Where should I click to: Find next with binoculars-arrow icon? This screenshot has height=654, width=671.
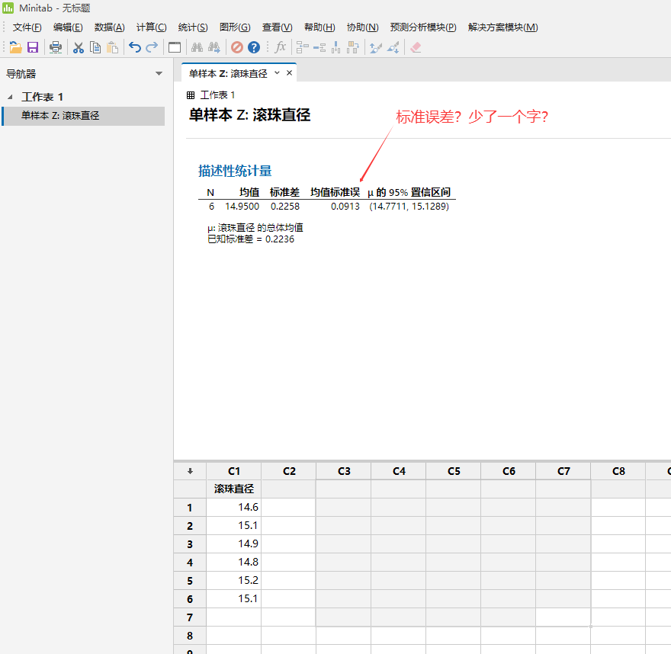click(x=214, y=47)
